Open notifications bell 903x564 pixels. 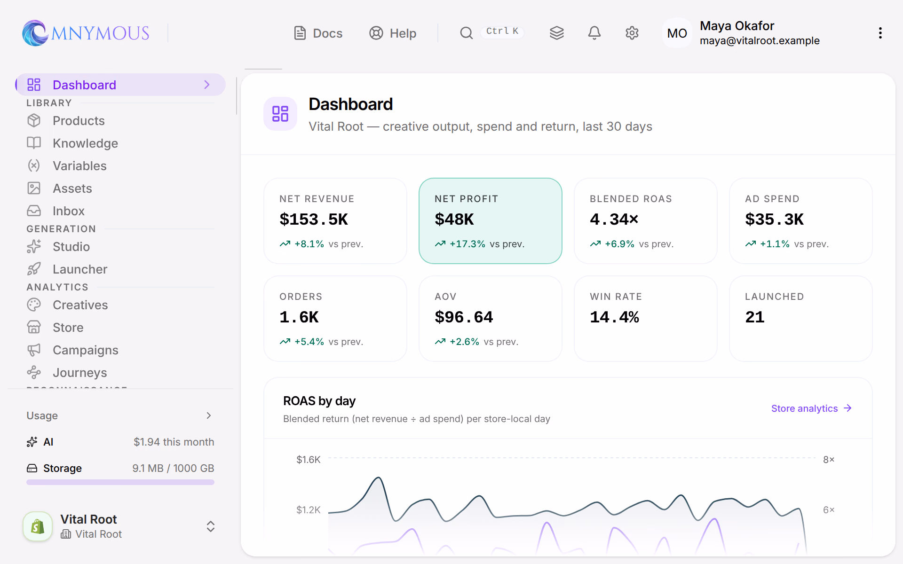(594, 33)
